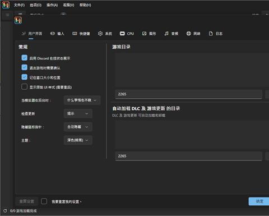This screenshot has height=216, width=269.
Task: Toggle 记住窗口大小和位置 checkbox
Action: [x=24, y=77]
